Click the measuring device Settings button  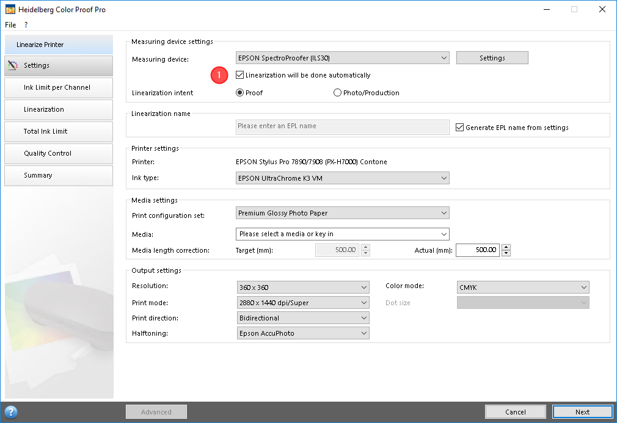pyautogui.click(x=492, y=58)
